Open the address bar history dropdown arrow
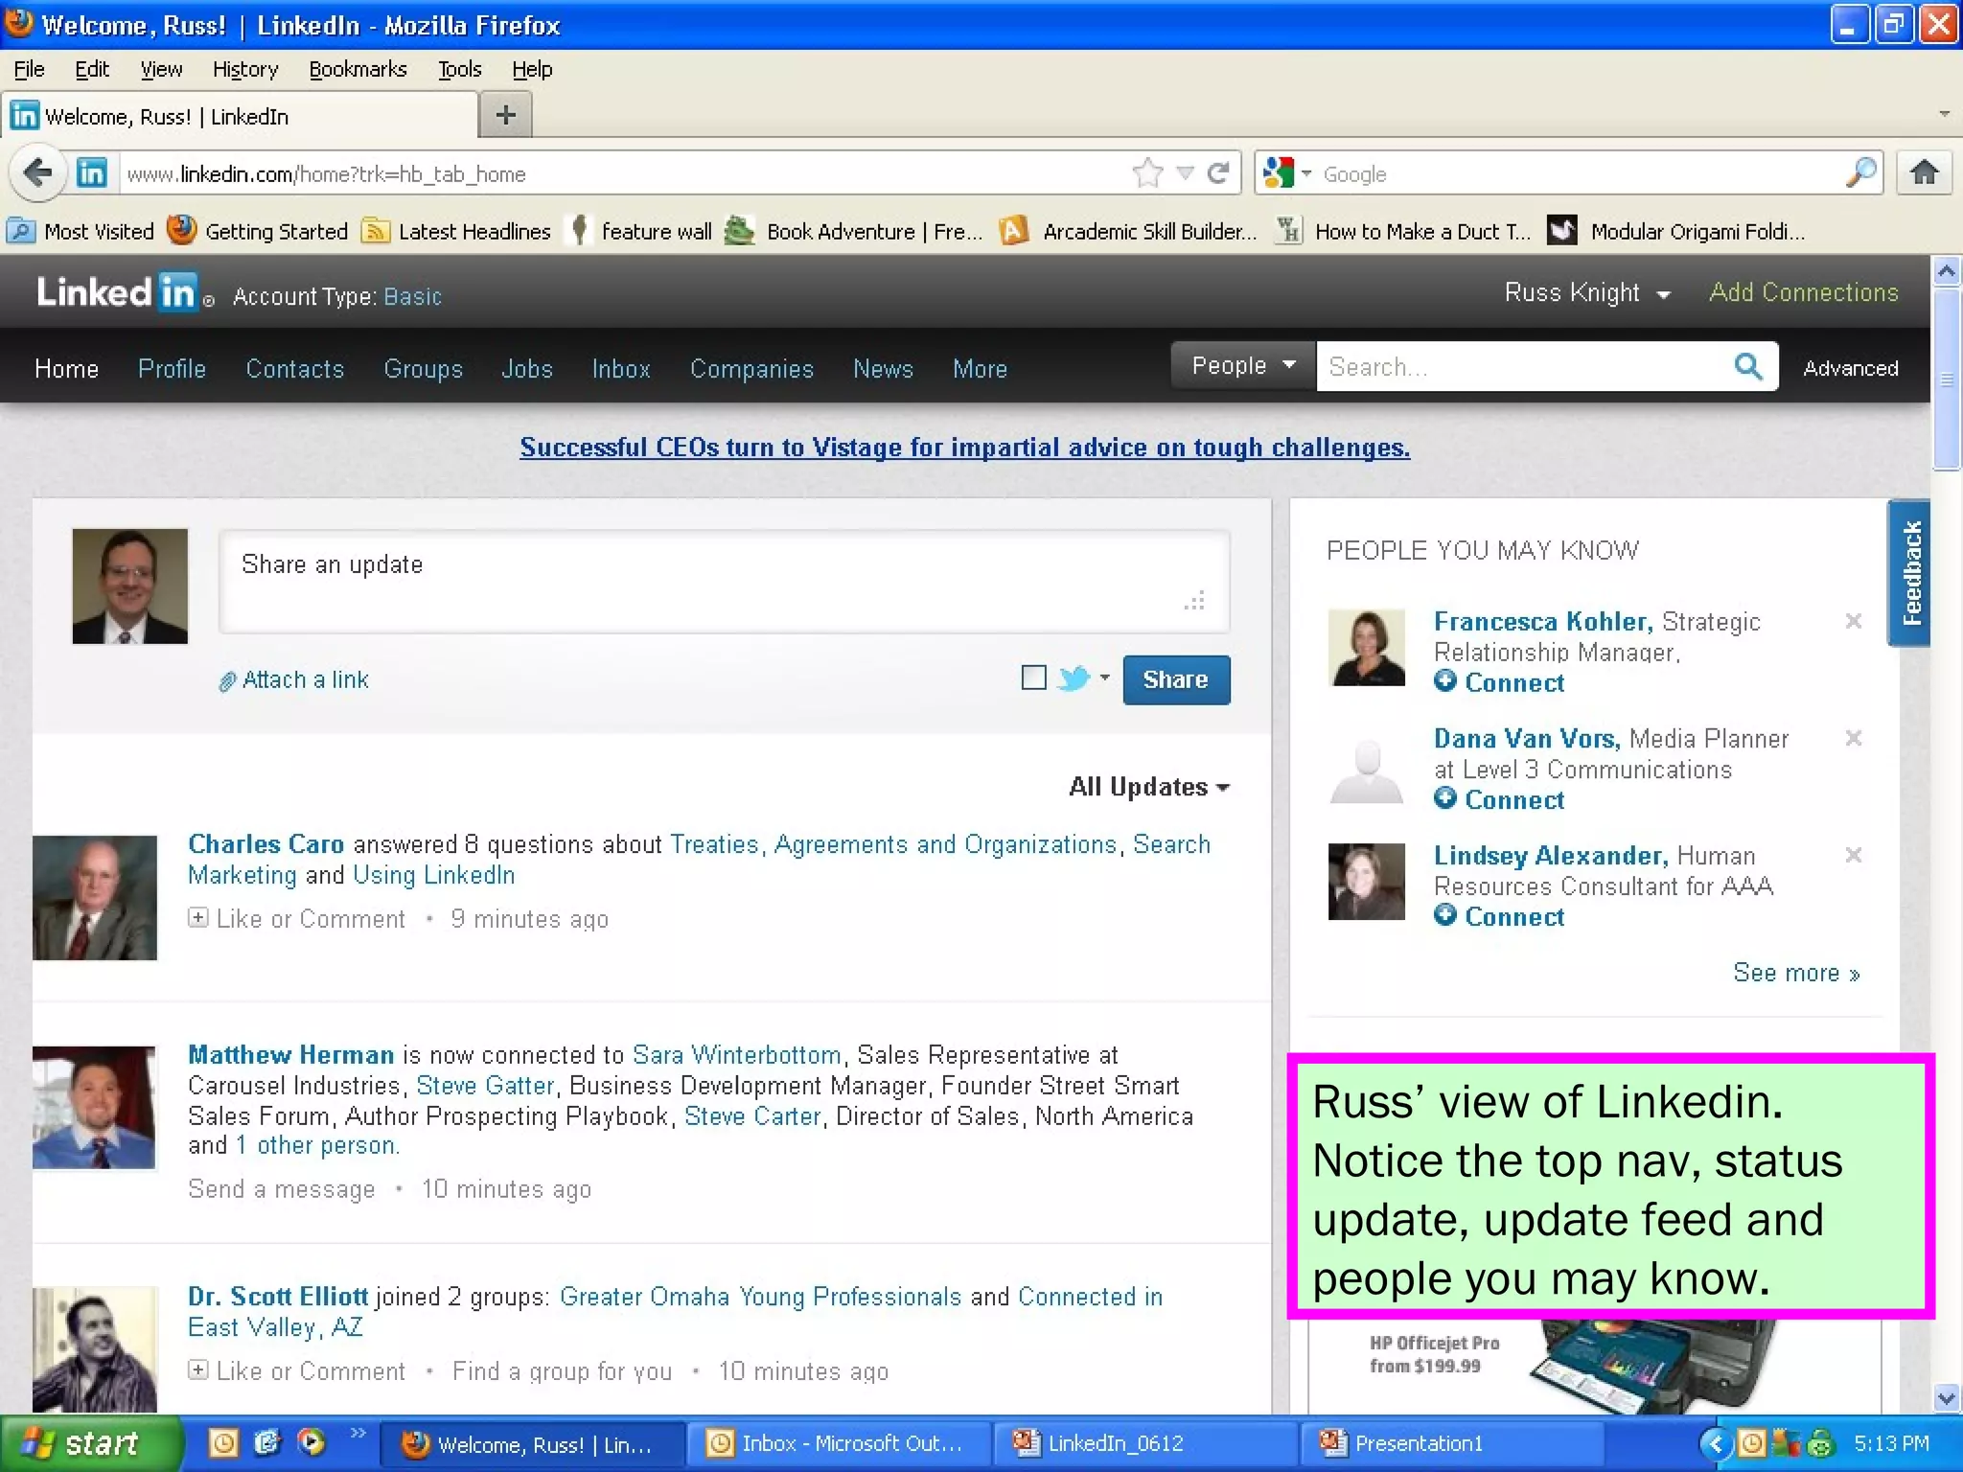Viewport: 1963px width, 1472px height. click(1186, 173)
